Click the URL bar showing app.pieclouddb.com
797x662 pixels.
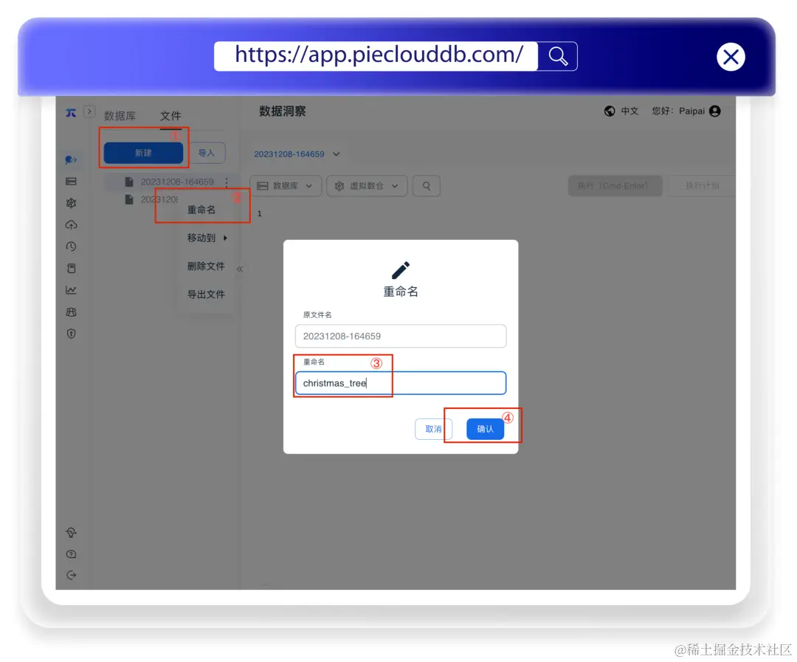376,56
